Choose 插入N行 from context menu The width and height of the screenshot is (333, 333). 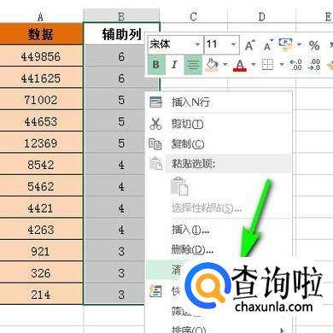pyautogui.click(x=190, y=102)
